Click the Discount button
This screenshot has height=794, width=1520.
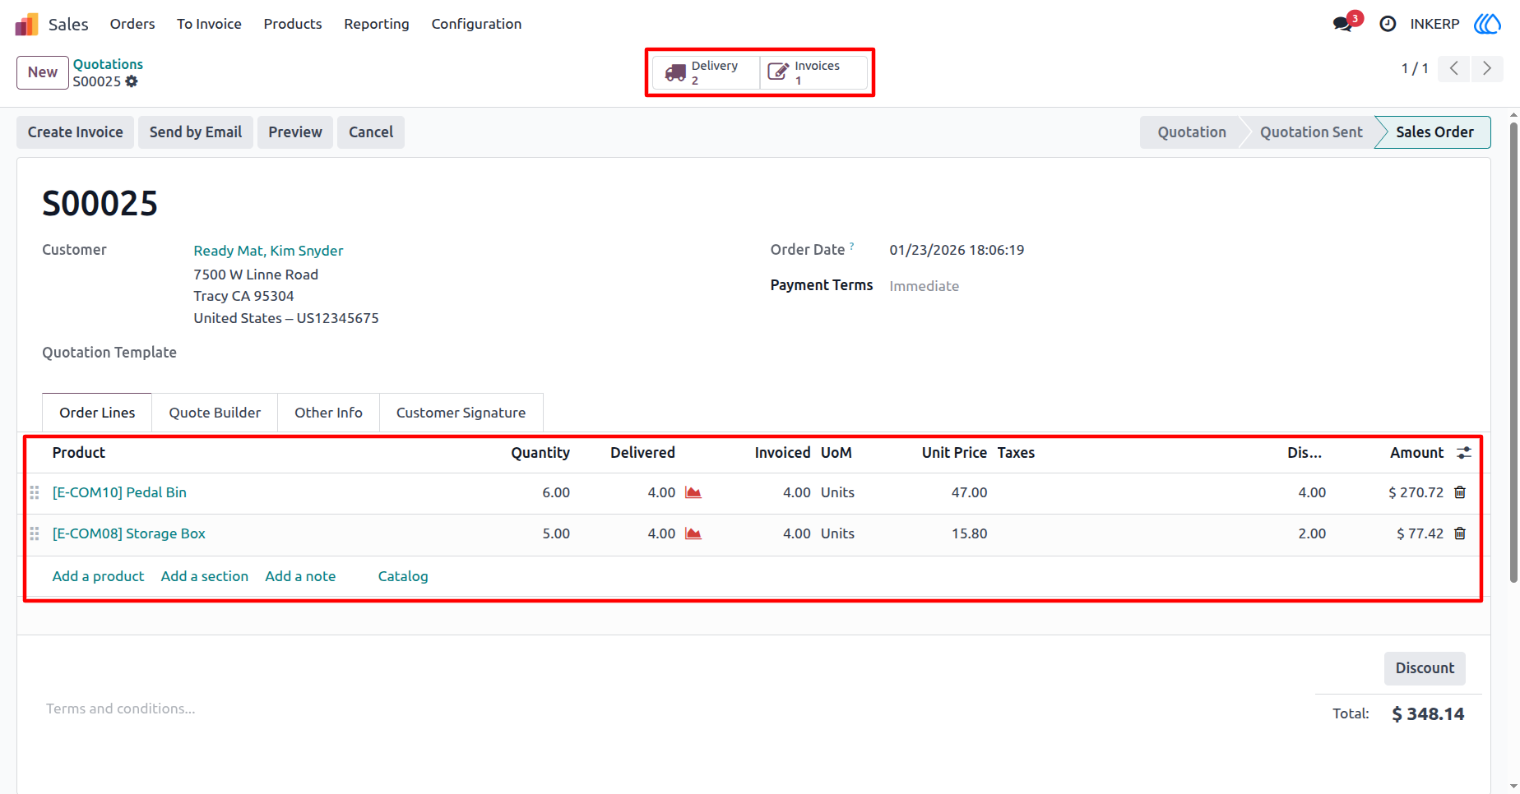point(1425,668)
